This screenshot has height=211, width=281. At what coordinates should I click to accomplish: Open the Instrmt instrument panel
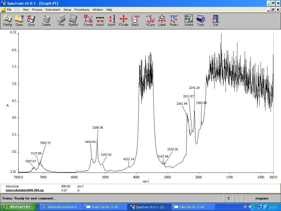tap(189, 21)
